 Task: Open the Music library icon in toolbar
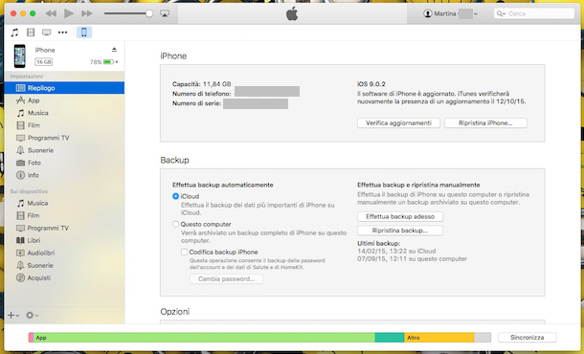[x=14, y=33]
